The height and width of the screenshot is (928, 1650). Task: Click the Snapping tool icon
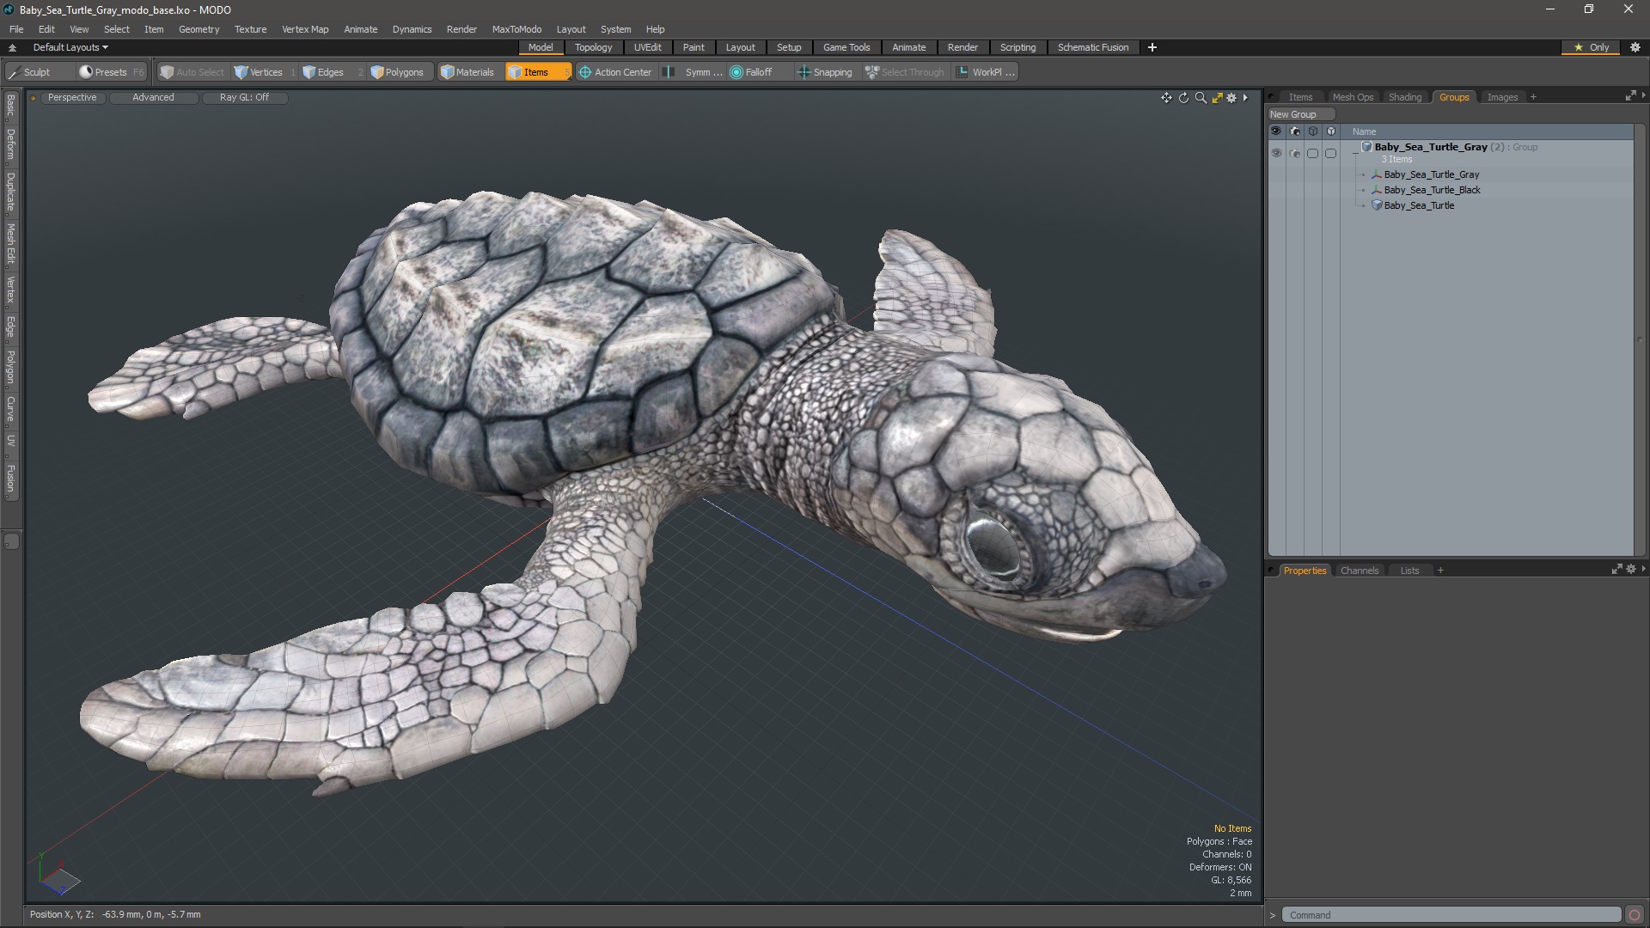pyautogui.click(x=801, y=71)
